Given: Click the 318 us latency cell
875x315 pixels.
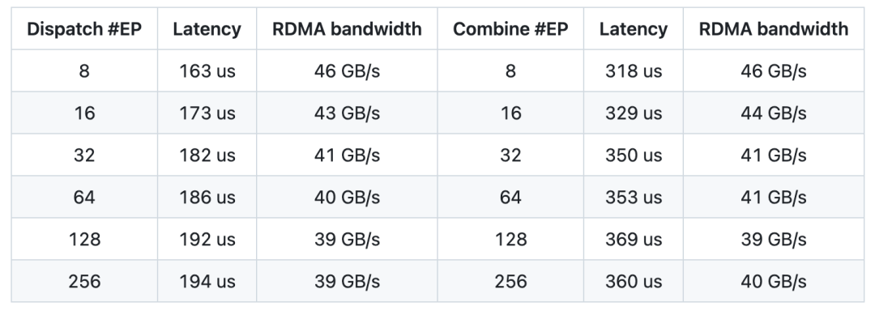Looking at the screenshot, I should pyautogui.click(x=634, y=70).
